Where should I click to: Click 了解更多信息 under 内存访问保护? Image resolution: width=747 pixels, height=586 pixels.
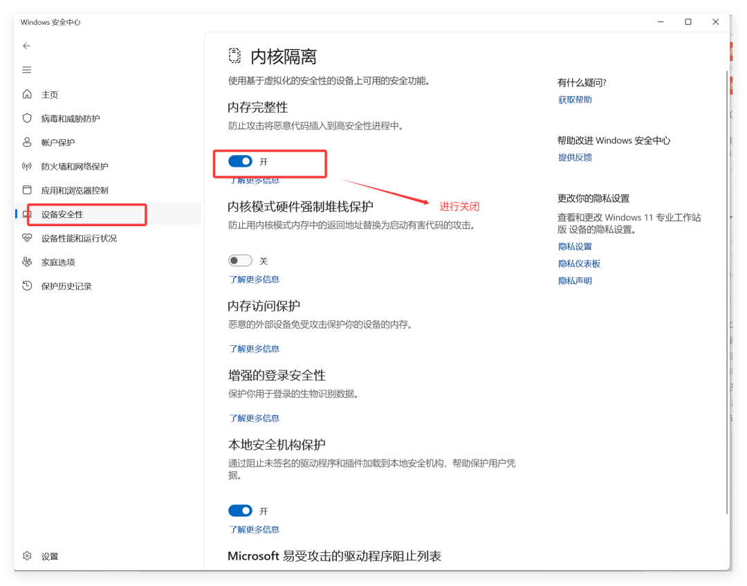(x=254, y=349)
